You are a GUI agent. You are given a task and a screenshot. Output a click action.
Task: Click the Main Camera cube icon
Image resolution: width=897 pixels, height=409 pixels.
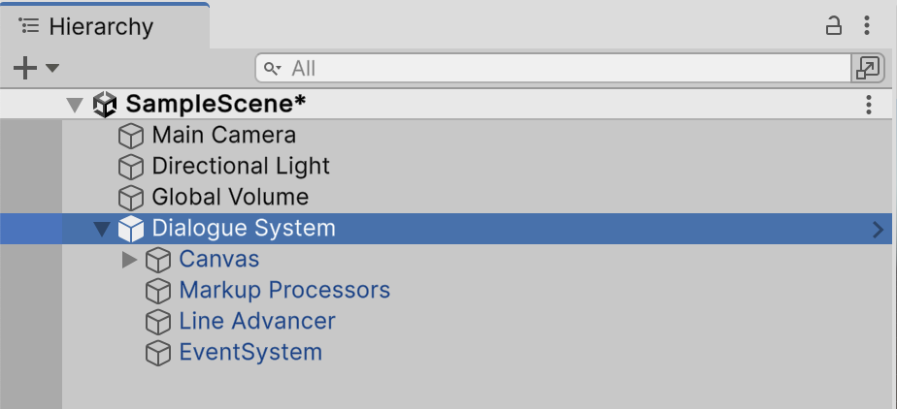click(130, 136)
